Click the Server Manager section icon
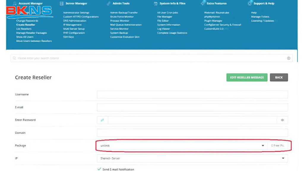This screenshot has height=171, width=304. 61,4
